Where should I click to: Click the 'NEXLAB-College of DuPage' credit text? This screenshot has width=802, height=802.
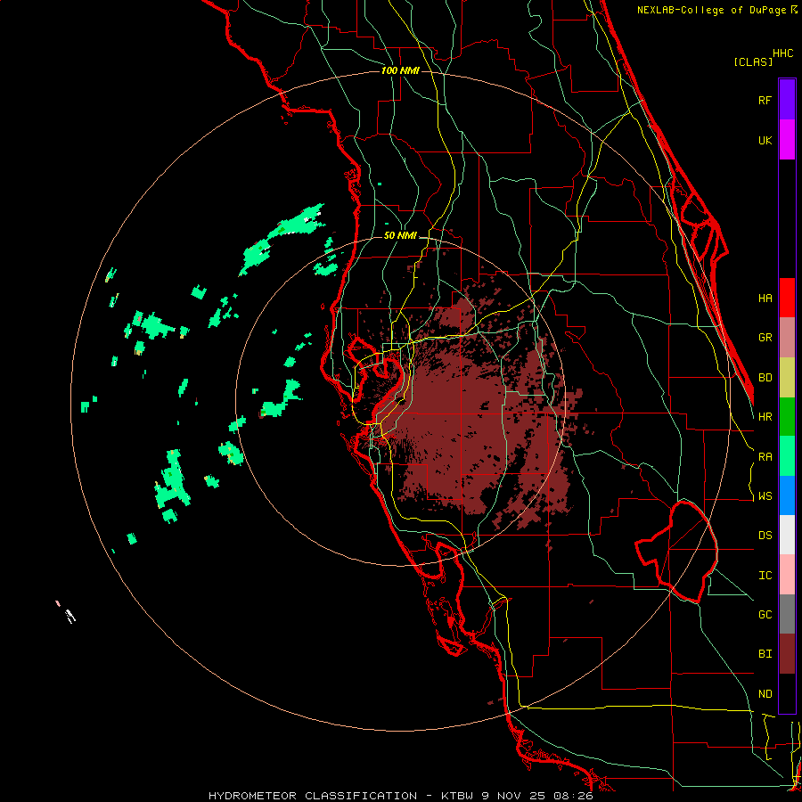click(713, 10)
